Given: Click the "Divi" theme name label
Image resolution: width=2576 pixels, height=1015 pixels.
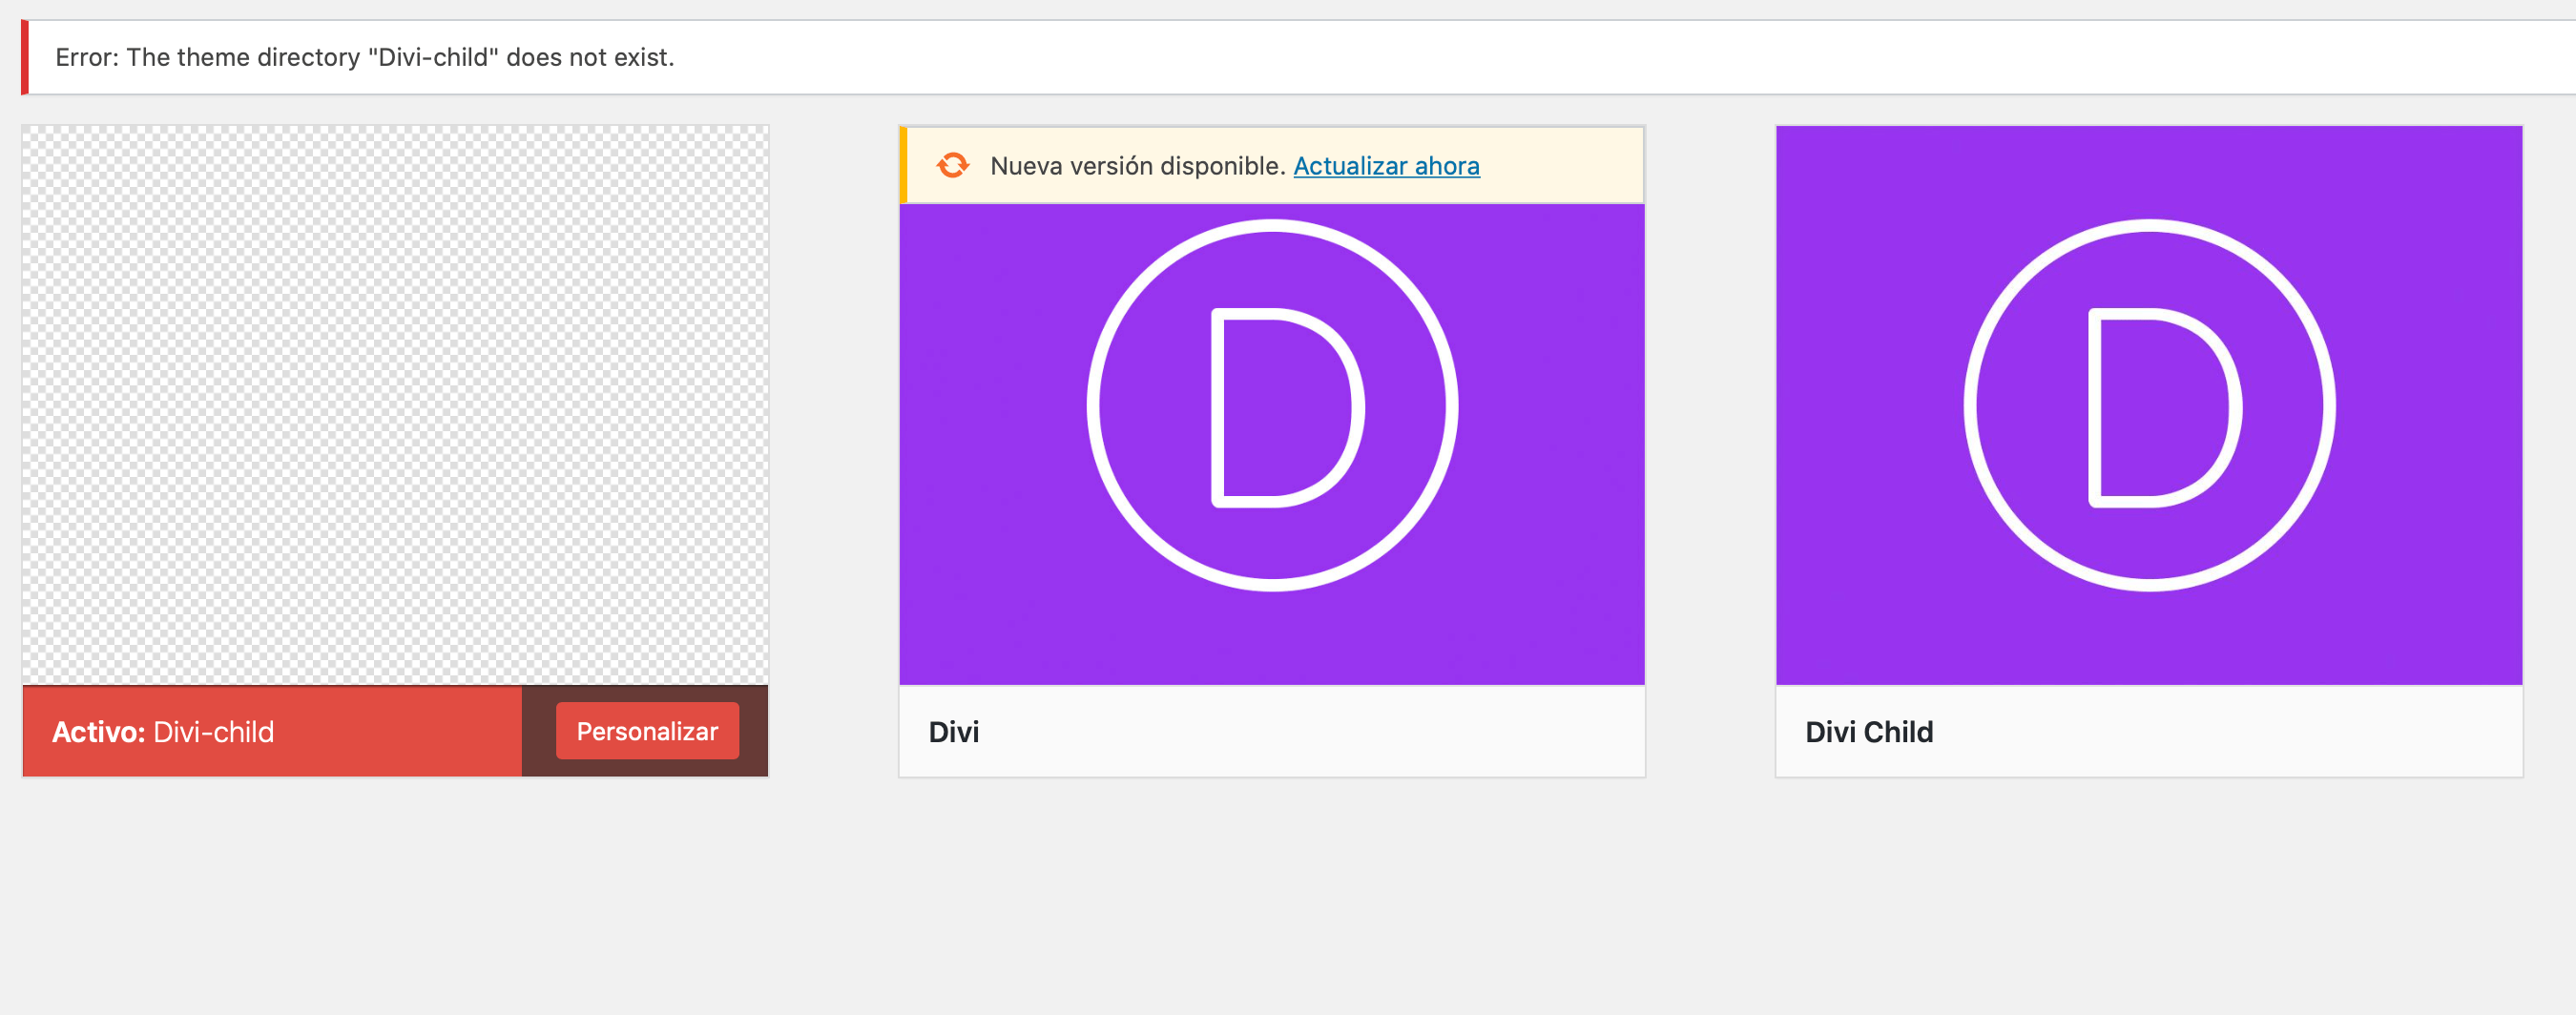Looking at the screenshot, I should (x=954, y=732).
